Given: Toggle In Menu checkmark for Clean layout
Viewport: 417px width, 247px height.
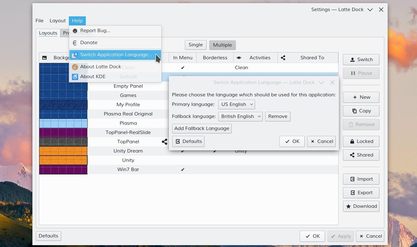Looking at the screenshot, I should click(183, 68).
